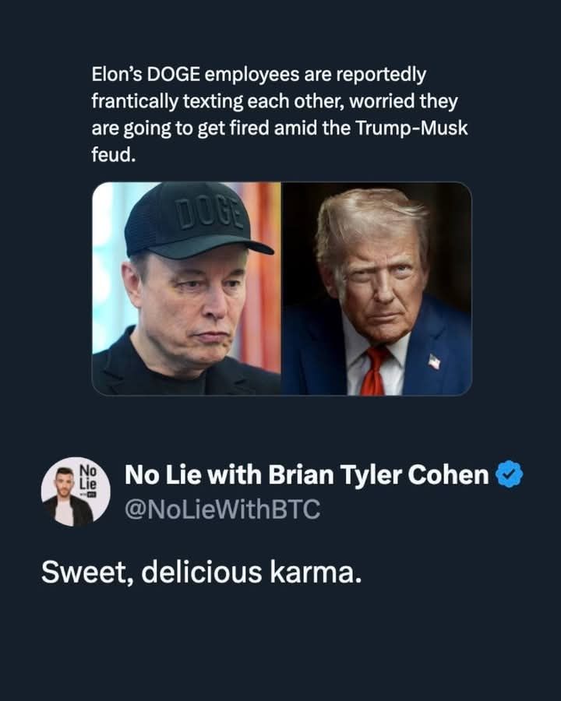Click the blue verified checkmark badge
The height and width of the screenshot is (701, 561).
[509, 474]
